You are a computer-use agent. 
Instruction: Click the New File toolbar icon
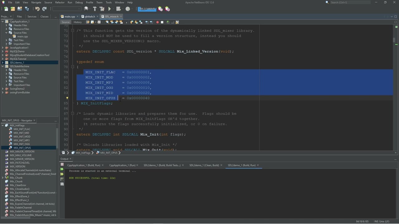[6, 9]
